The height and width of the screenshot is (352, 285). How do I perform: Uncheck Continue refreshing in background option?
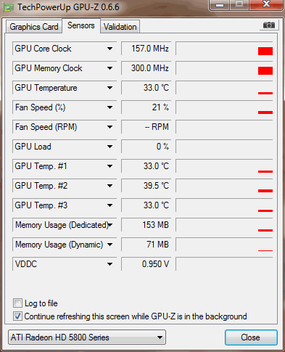(17, 316)
